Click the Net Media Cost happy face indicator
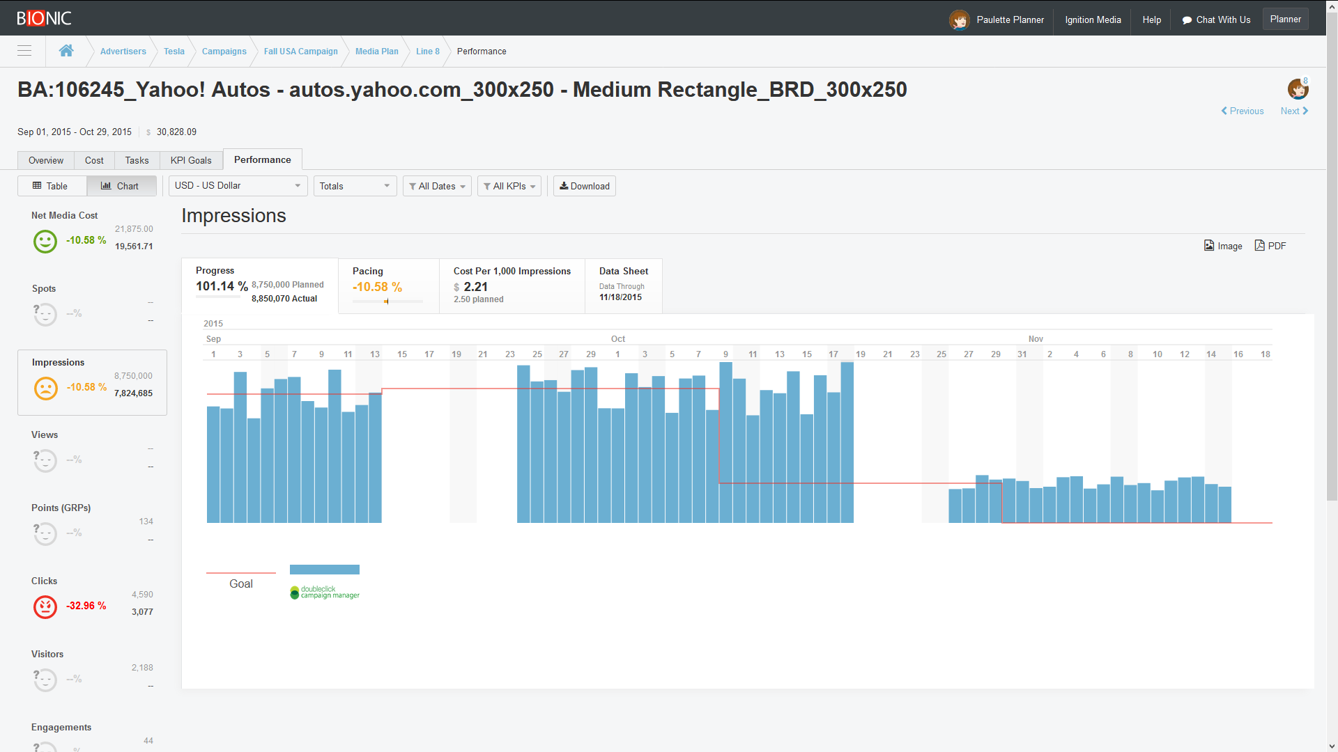Viewport: 1338px width, 752px height. tap(45, 241)
